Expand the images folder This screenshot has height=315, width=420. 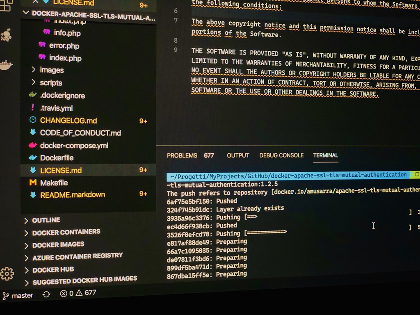tap(33, 70)
